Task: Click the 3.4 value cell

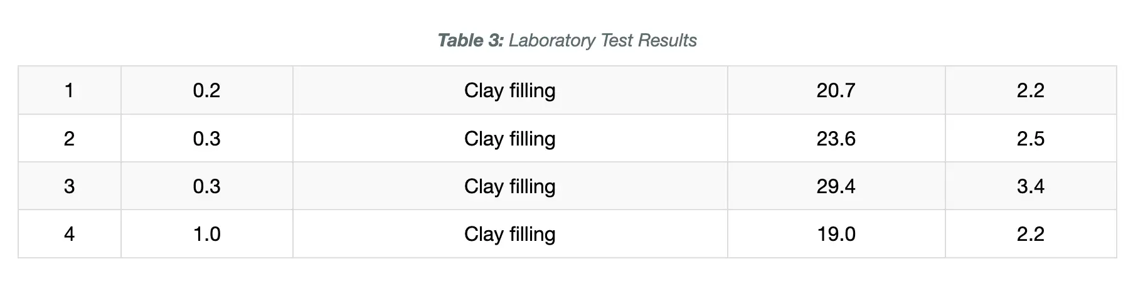Action: pyautogui.click(x=1031, y=186)
